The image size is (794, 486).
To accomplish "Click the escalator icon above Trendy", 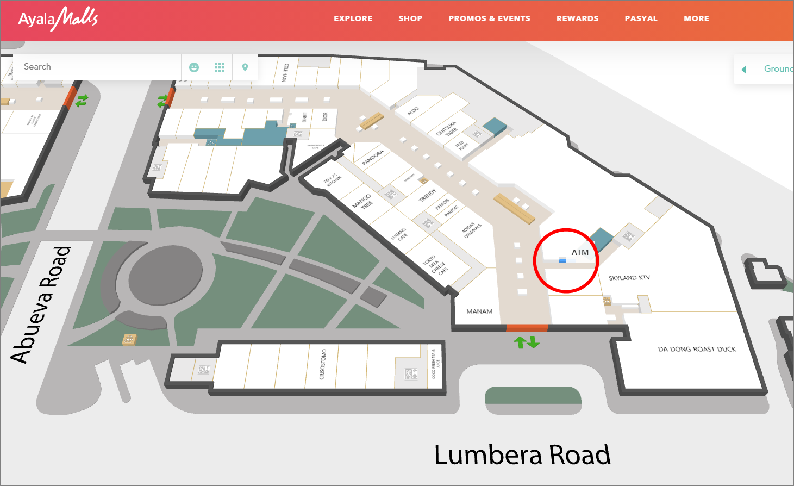I will click(x=423, y=180).
